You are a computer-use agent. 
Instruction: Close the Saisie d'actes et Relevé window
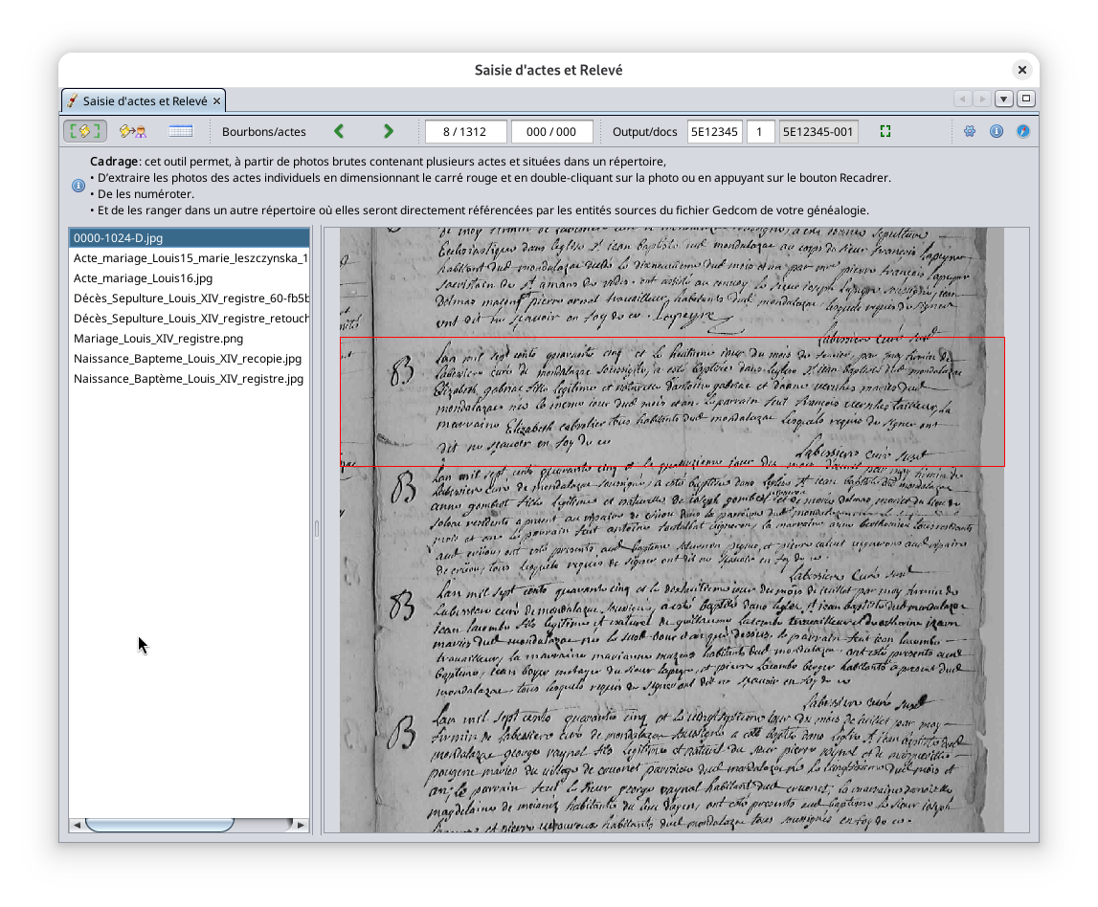[x=1021, y=70]
